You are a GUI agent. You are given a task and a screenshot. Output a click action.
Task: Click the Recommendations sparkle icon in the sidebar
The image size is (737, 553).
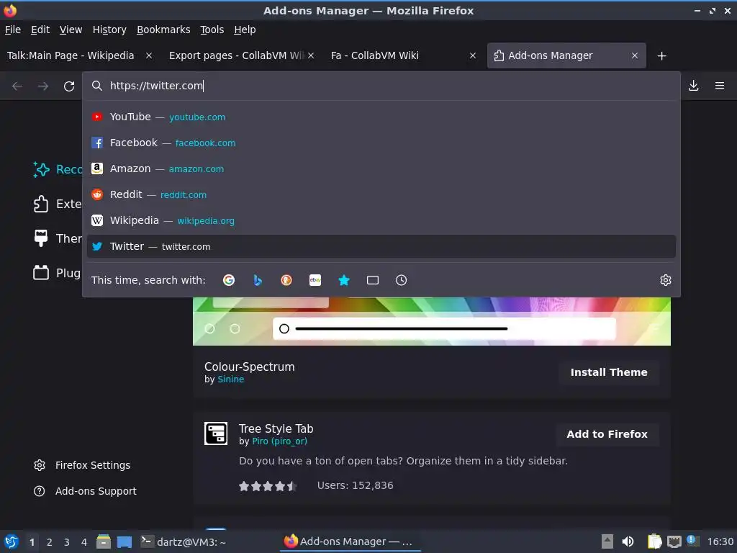click(41, 169)
